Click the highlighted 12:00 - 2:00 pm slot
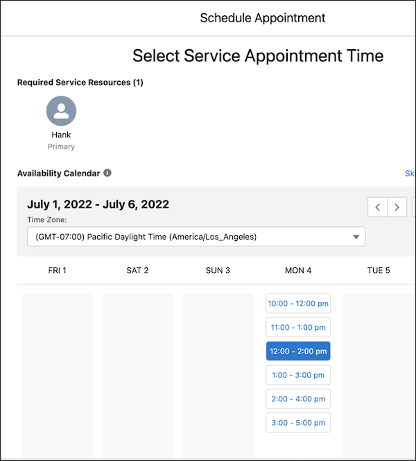The width and height of the screenshot is (416, 461). [298, 351]
